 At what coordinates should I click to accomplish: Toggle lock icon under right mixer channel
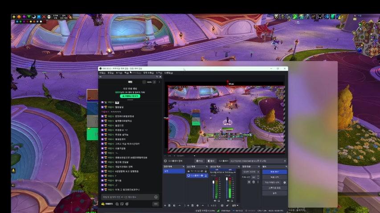[232, 201]
